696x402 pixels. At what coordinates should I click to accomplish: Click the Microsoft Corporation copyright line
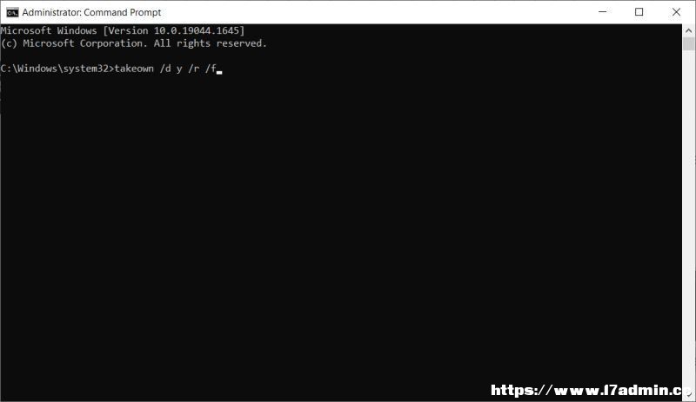[134, 43]
